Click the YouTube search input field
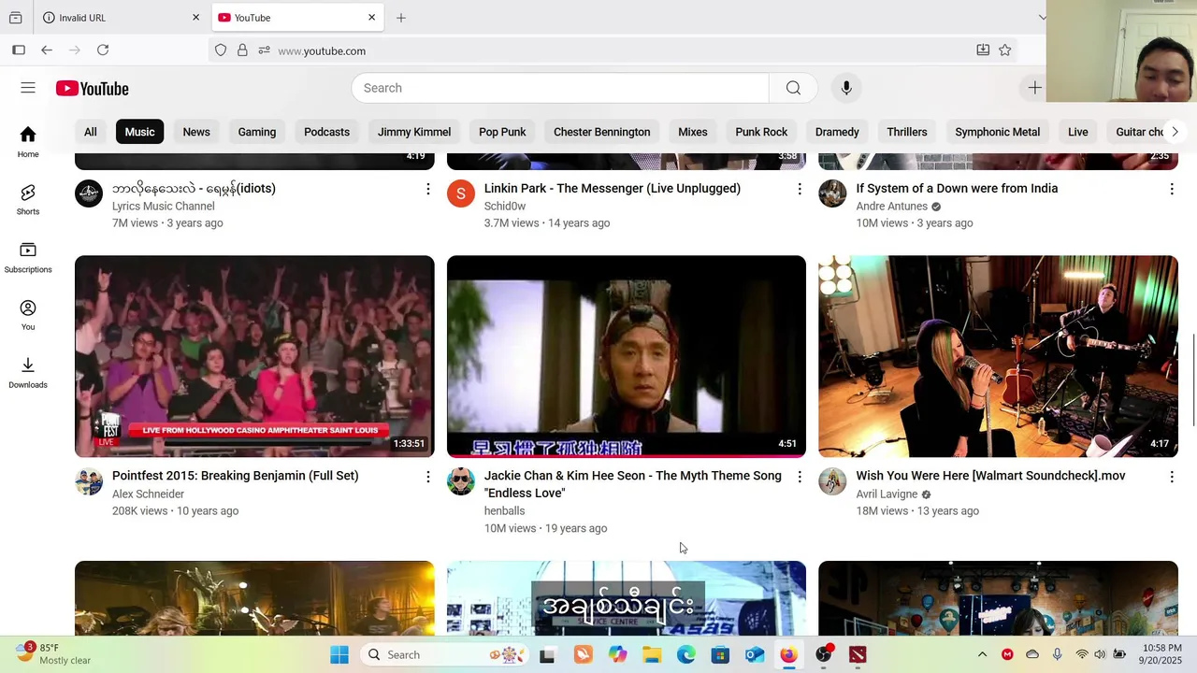Viewport: 1197px width, 673px height. coord(560,88)
